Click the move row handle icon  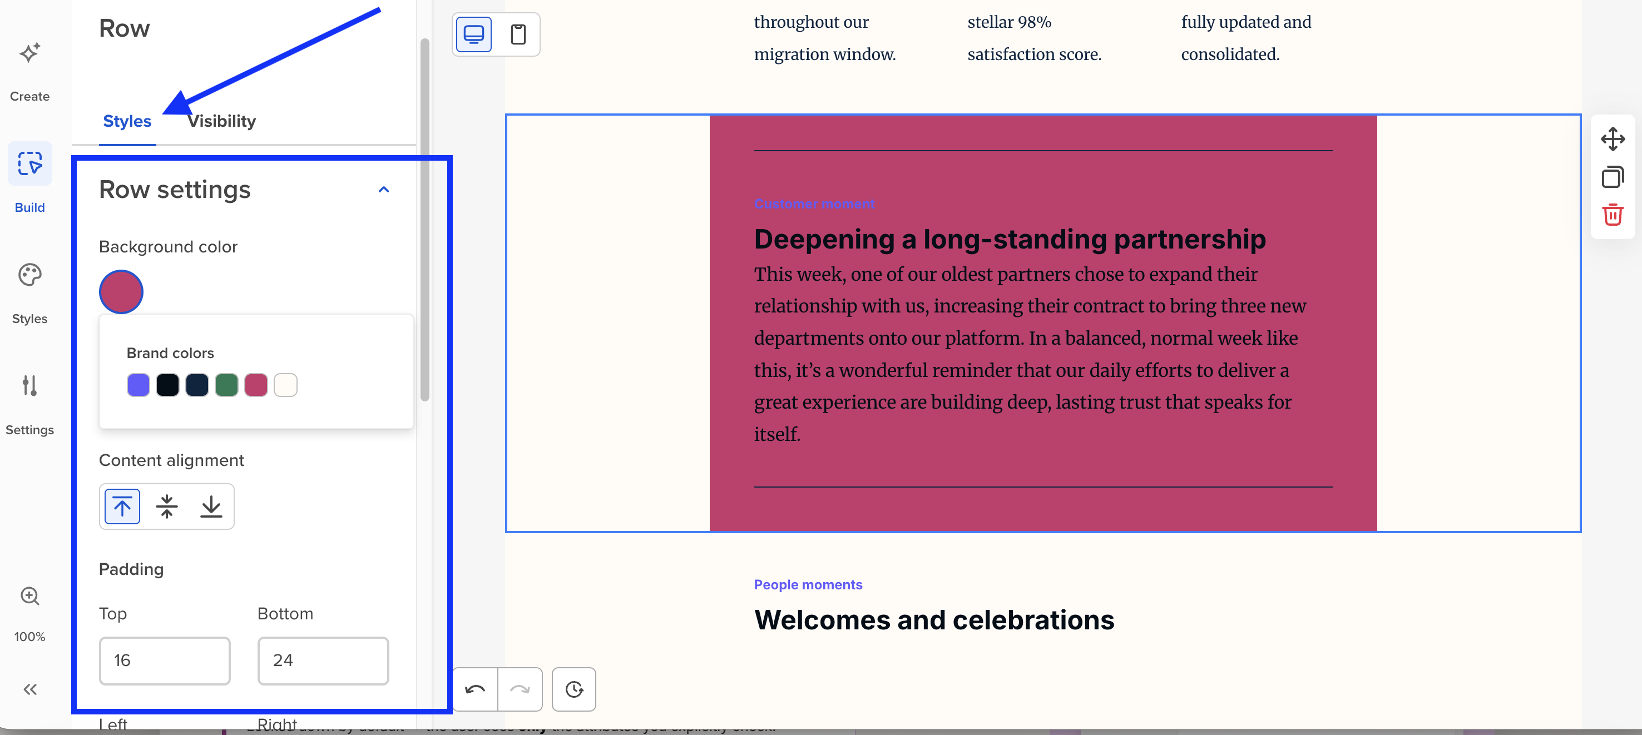1613,139
